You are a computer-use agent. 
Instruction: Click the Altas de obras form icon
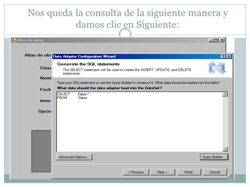click(14, 40)
